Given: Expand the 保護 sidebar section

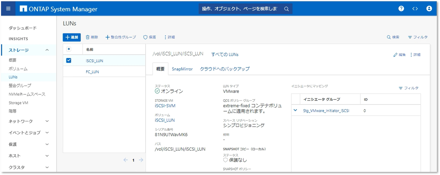Looking at the screenshot, I should click(x=47, y=144).
